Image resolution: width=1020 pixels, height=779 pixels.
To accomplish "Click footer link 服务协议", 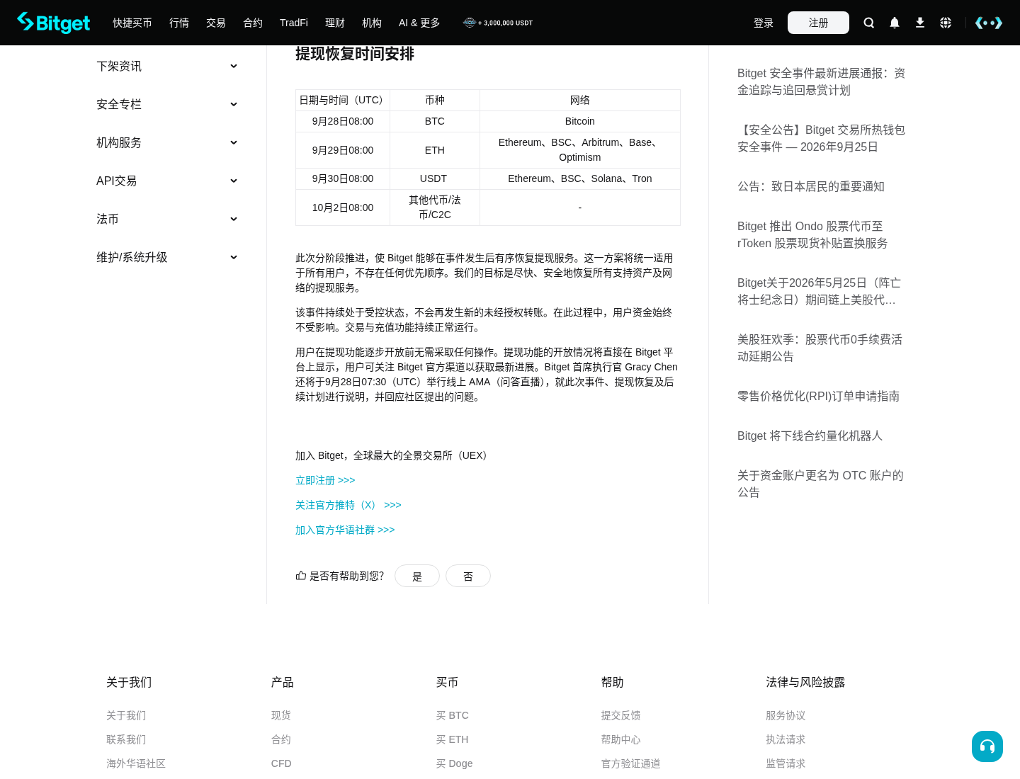I will pyautogui.click(x=786, y=715).
